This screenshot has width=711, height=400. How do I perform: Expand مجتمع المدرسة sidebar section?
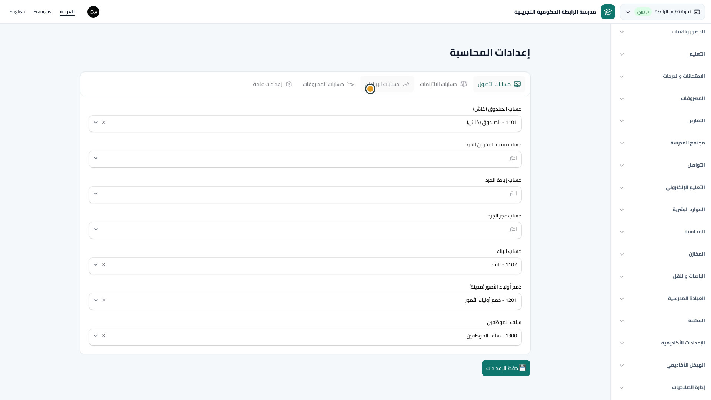662,143
